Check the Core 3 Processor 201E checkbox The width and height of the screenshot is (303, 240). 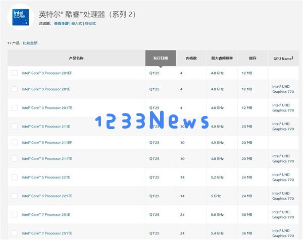pyautogui.click(x=14, y=89)
